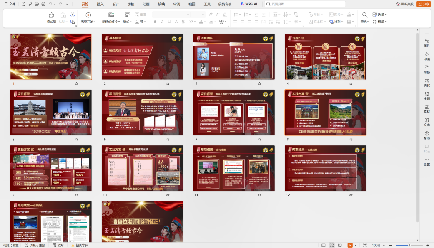This screenshot has width=434, height=248.
Task: Open the 动画 animation panel in right sidebar
Action: pyautogui.click(x=426, y=55)
